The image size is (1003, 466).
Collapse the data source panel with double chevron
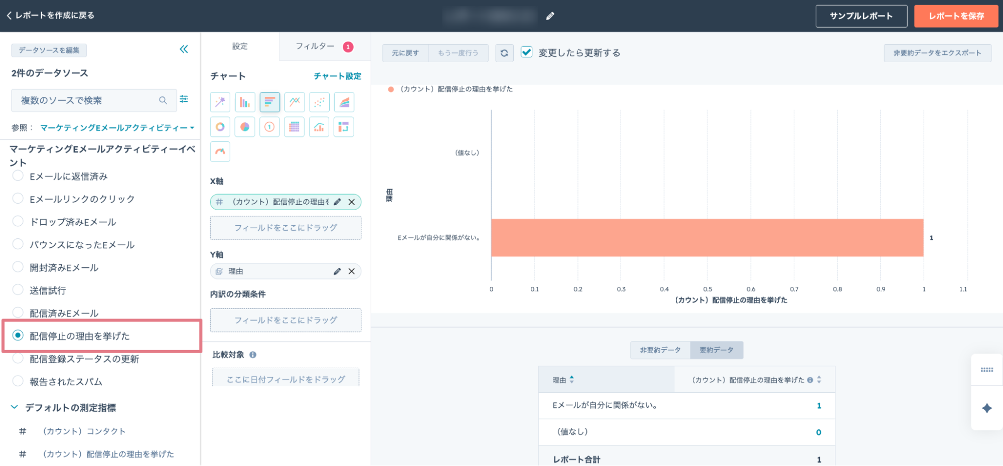pyautogui.click(x=184, y=49)
